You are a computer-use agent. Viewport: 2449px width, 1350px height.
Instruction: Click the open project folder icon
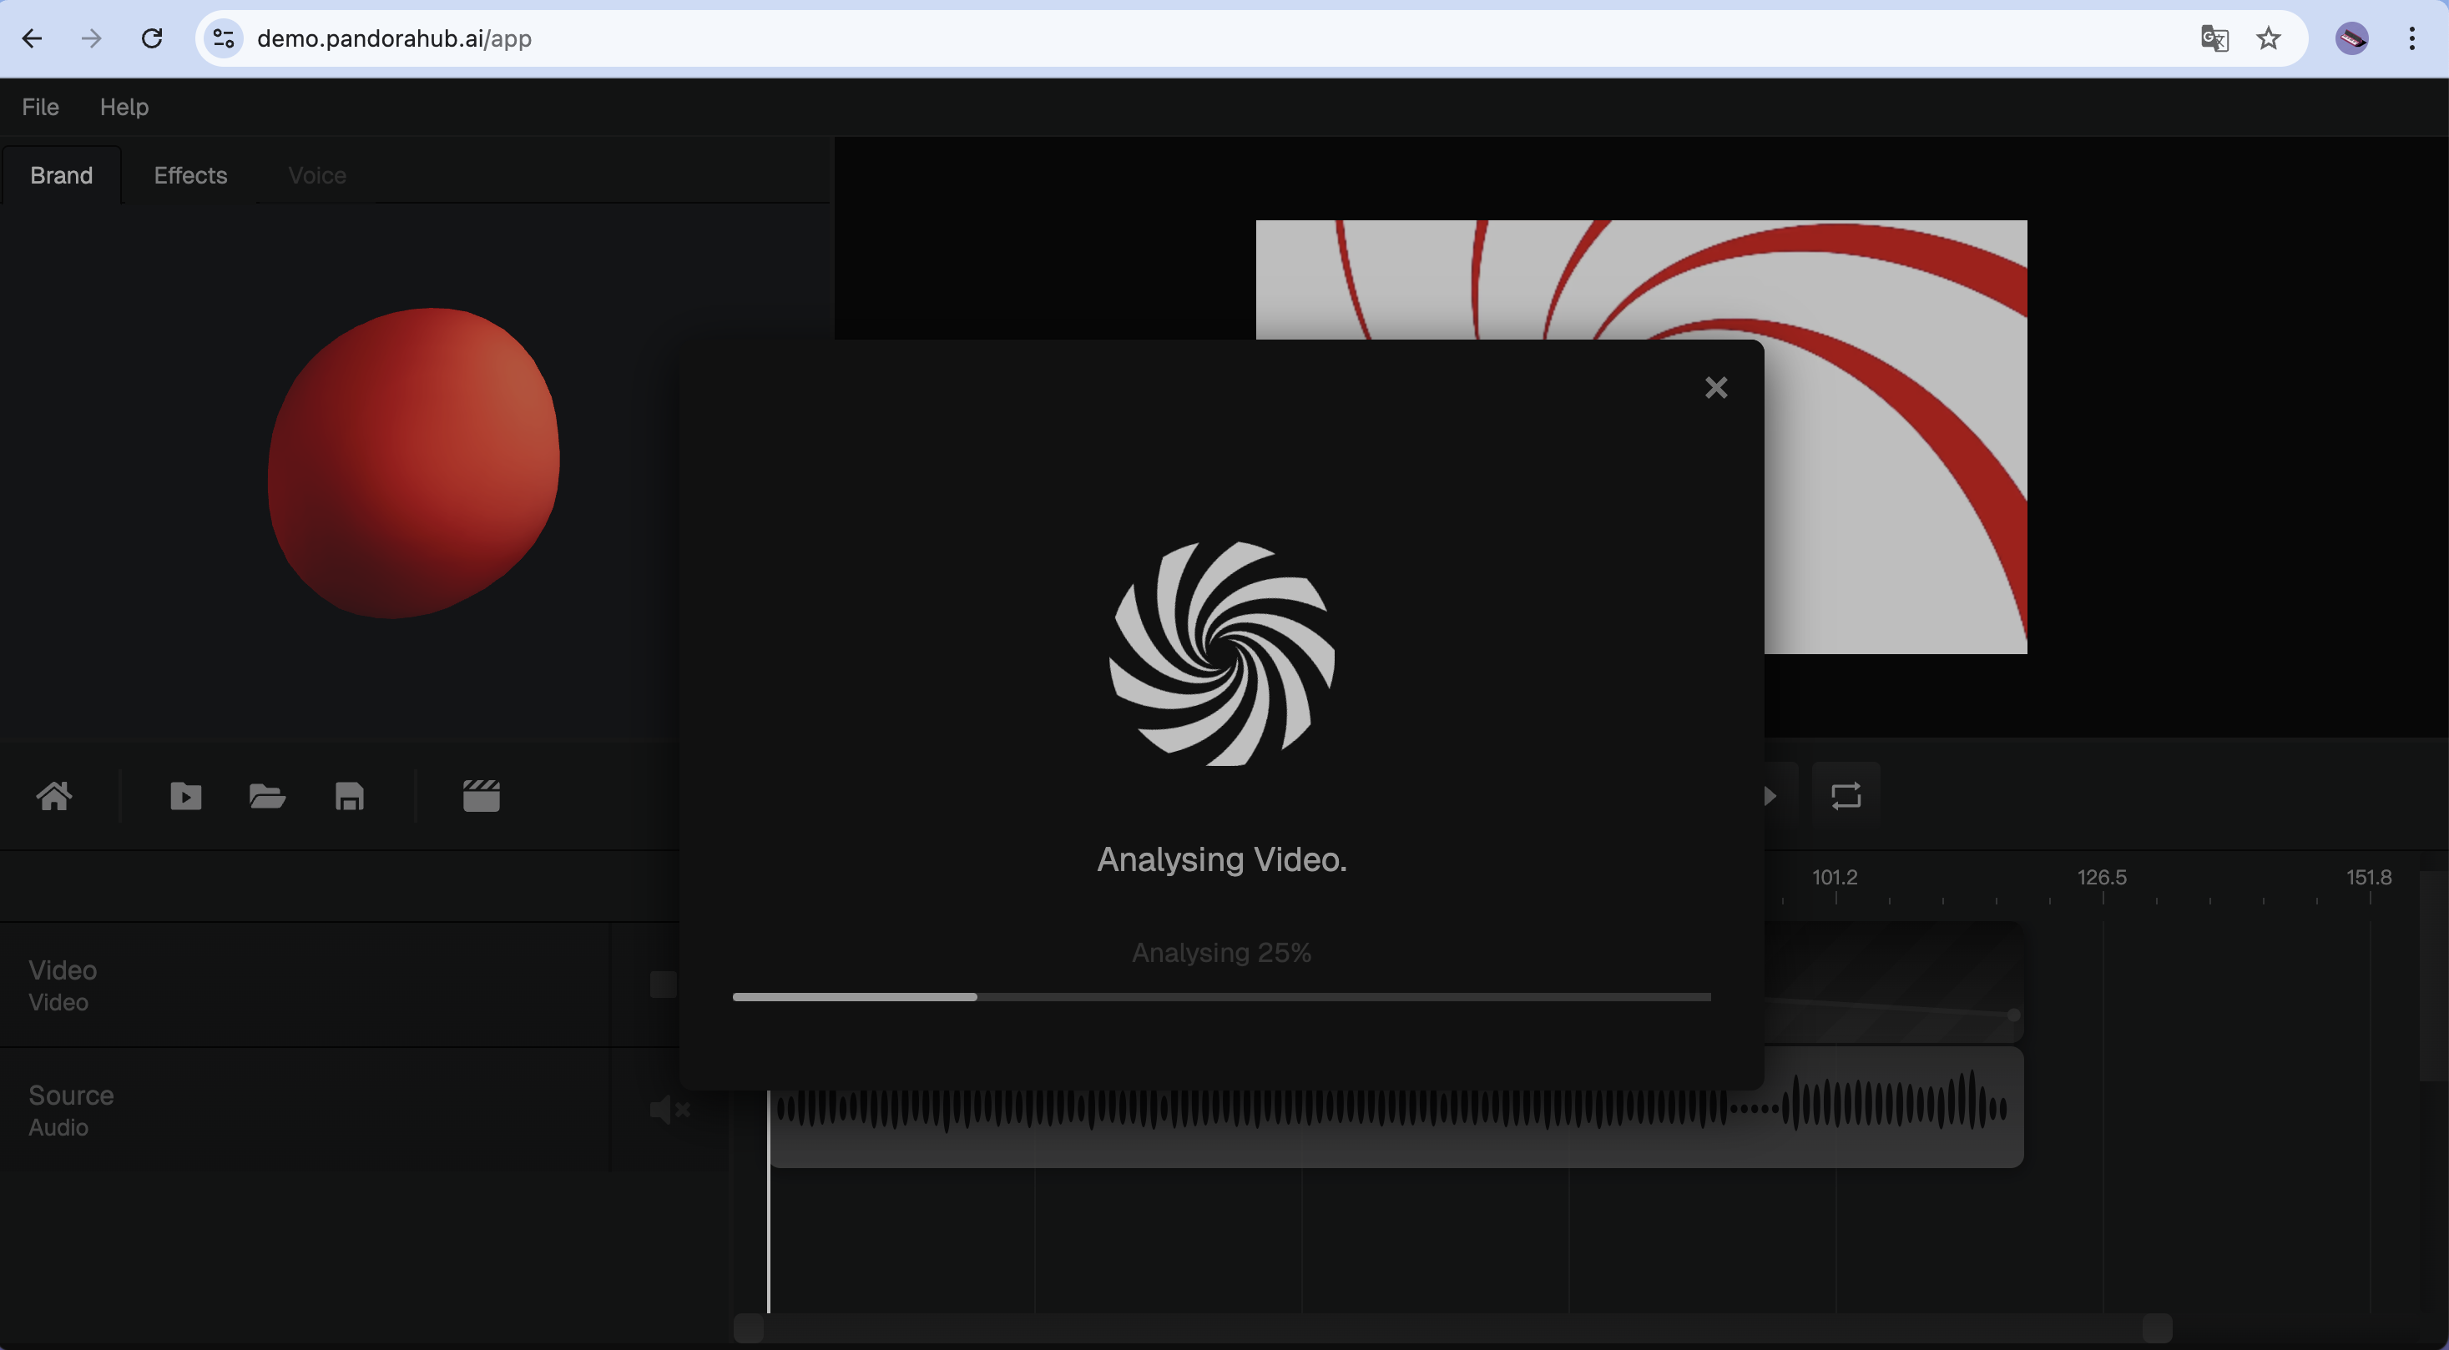pos(267,796)
